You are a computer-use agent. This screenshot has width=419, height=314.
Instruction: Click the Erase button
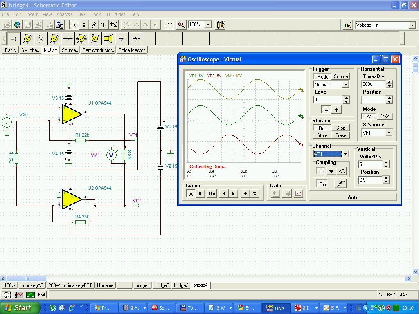pyautogui.click(x=341, y=135)
